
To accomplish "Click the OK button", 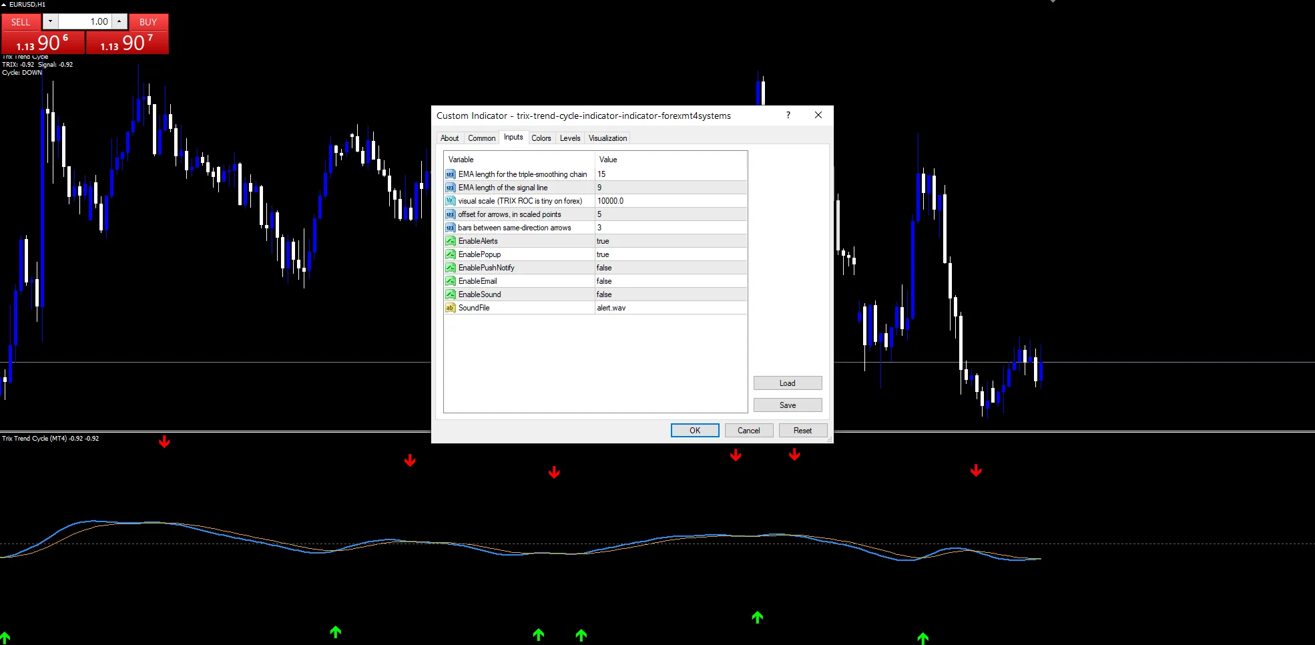I will click(x=695, y=431).
